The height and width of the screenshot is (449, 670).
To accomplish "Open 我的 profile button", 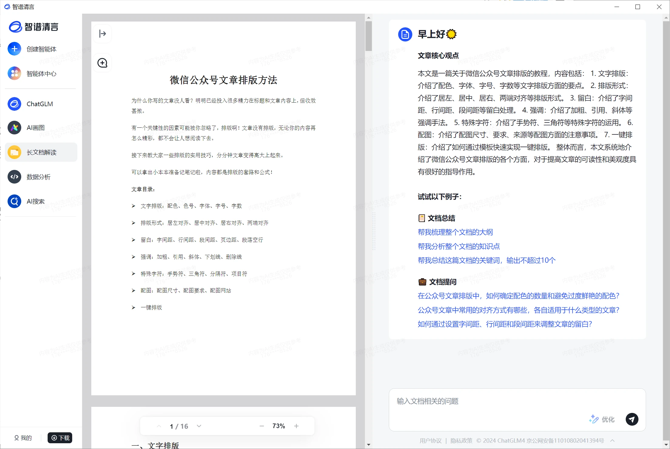I will click(23, 438).
